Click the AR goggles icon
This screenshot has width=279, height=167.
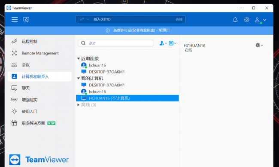(x=14, y=100)
